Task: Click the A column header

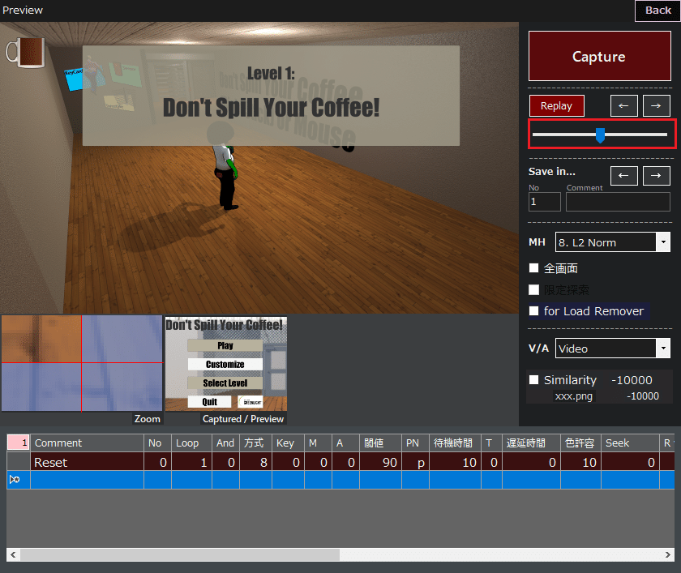Action: point(345,443)
